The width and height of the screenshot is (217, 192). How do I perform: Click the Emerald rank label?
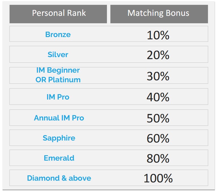59,158
